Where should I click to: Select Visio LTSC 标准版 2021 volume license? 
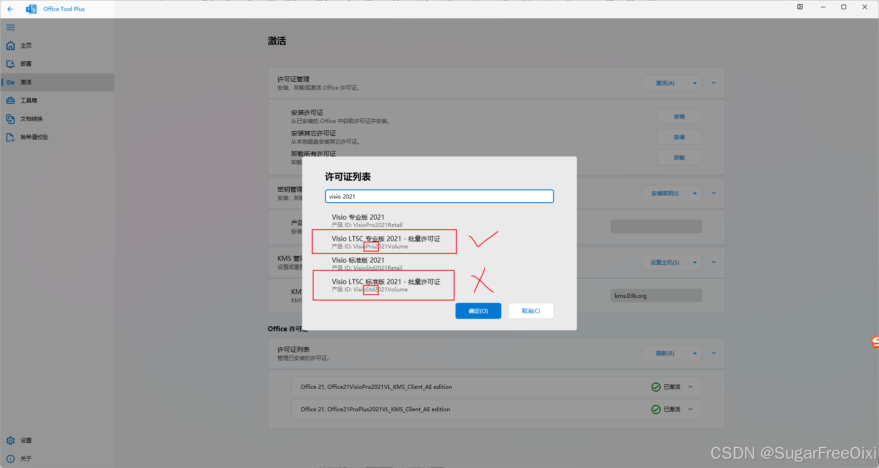point(439,285)
